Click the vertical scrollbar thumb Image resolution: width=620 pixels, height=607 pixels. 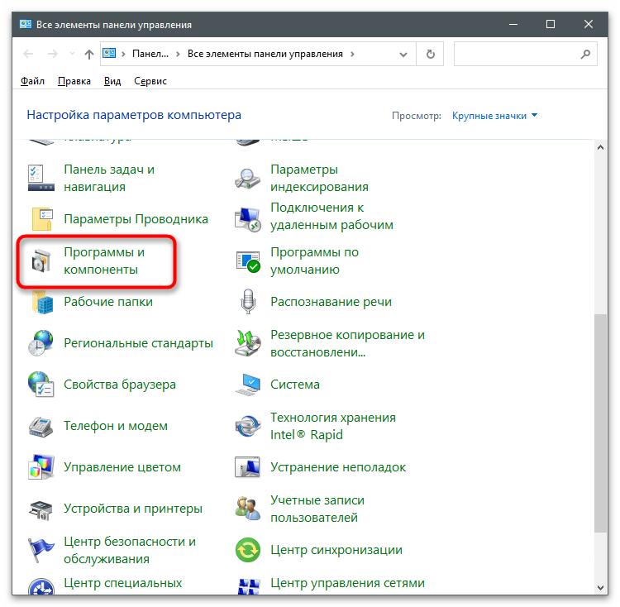(x=601, y=423)
